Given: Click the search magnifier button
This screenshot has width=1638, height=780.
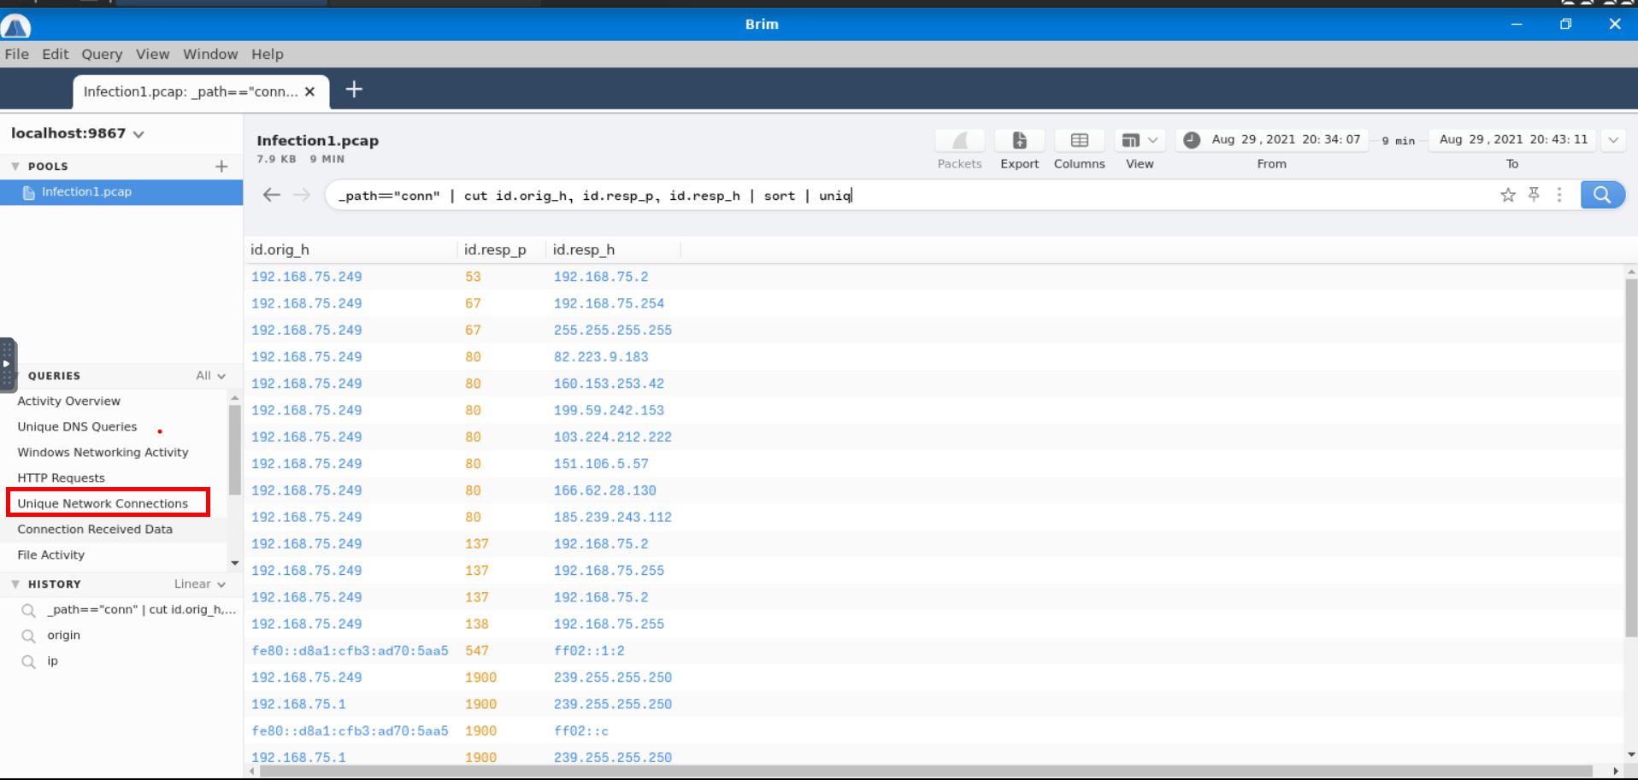Looking at the screenshot, I should (x=1601, y=195).
